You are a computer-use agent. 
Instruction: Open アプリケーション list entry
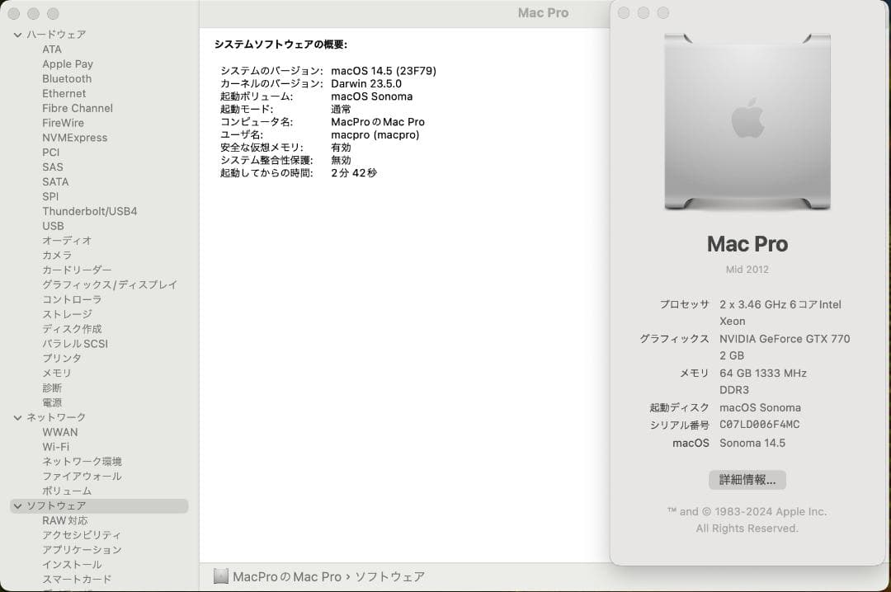[x=82, y=550]
